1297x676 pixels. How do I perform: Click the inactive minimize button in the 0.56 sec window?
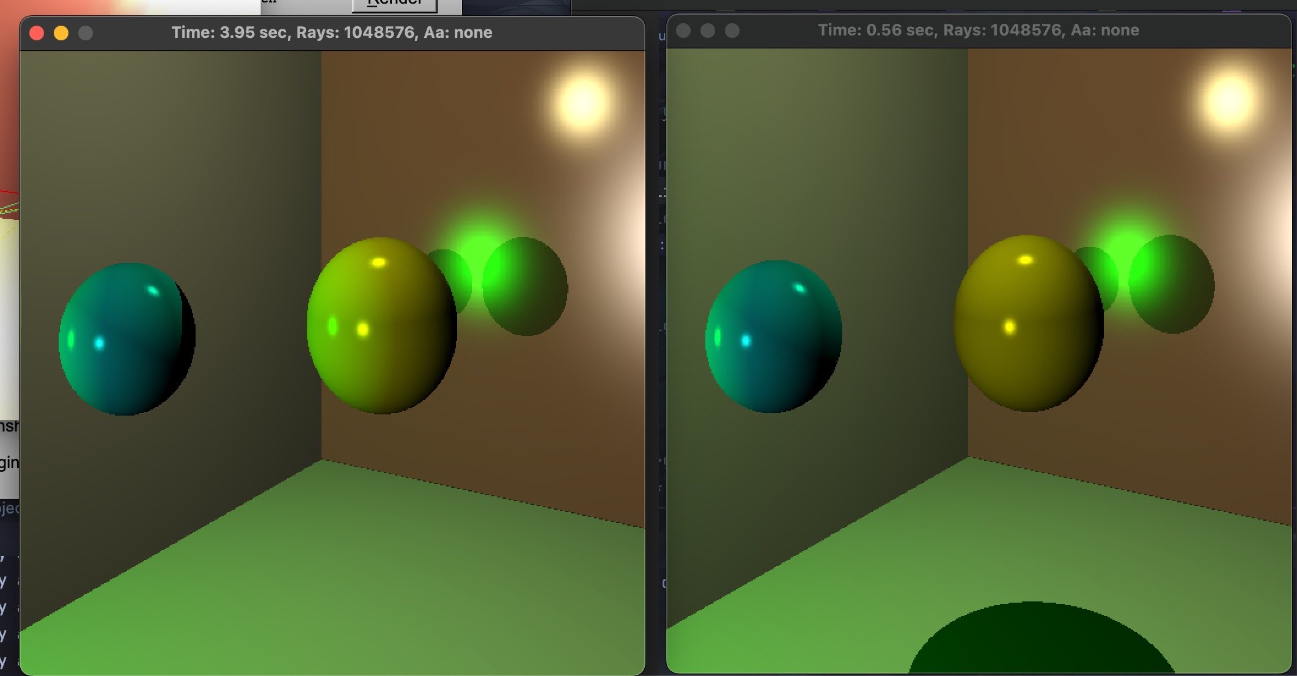[x=708, y=31]
